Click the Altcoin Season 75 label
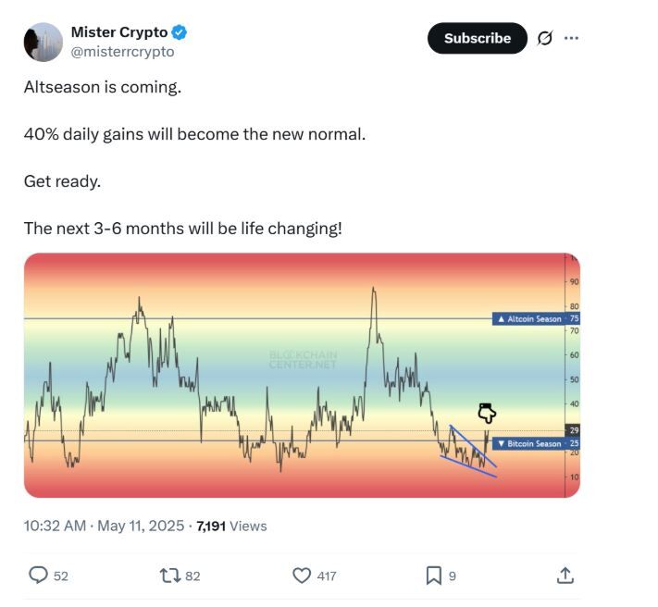658x607 pixels. point(536,319)
